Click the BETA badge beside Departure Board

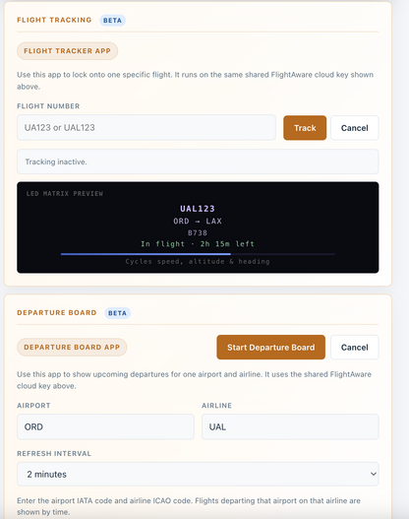point(118,313)
